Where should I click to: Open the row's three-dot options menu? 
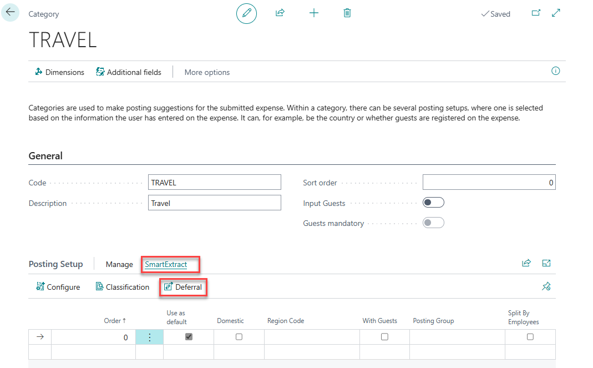[149, 337]
